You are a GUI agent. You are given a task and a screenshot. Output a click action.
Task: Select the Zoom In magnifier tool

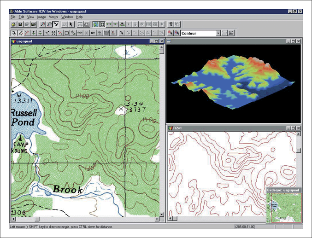coord(42,23)
